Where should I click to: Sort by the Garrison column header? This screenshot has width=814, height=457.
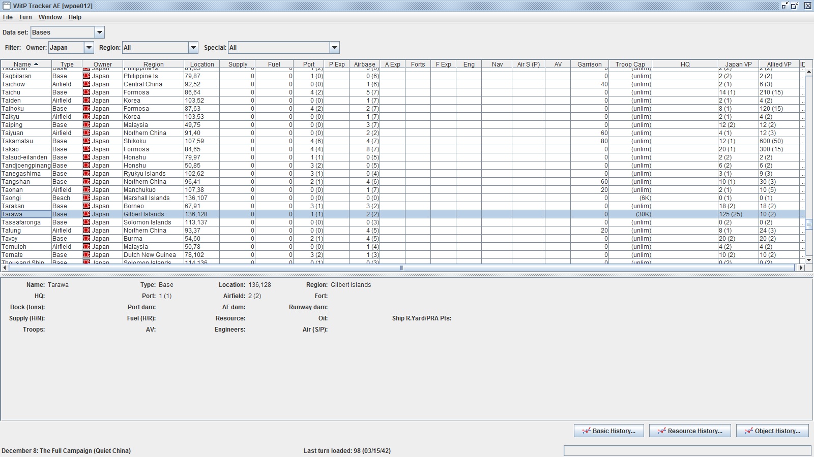pos(590,64)
